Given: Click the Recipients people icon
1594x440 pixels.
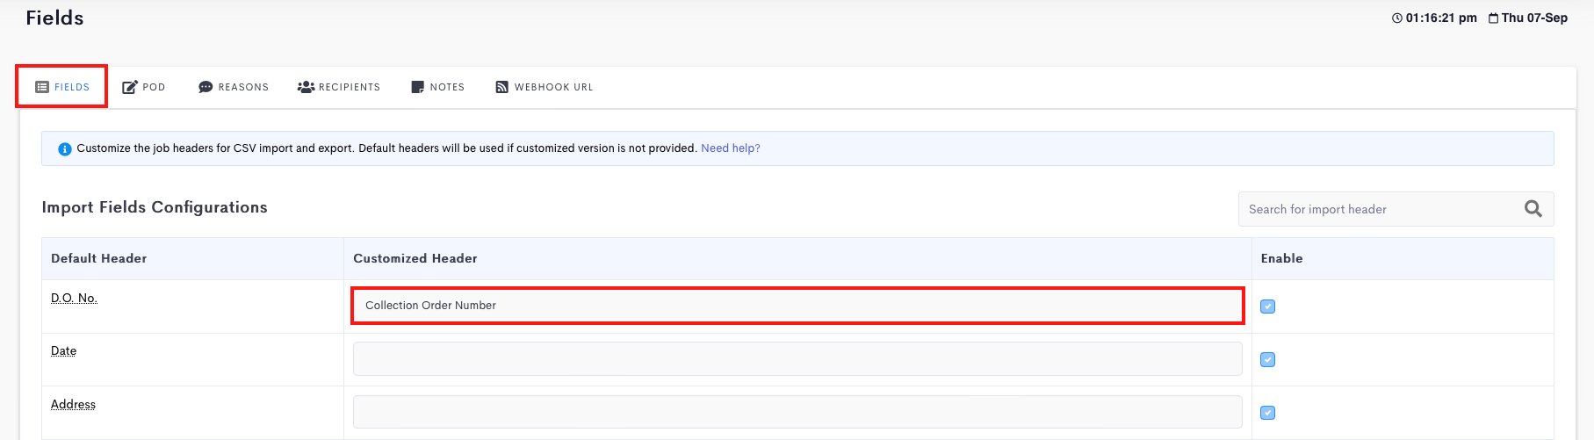Looking at the screenshot, I should (306, 87).
